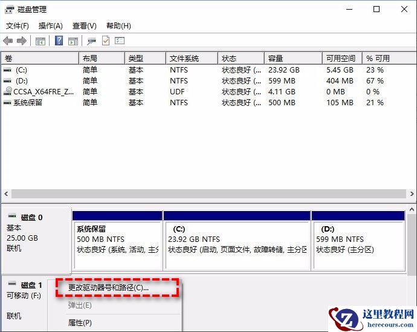Sort by the 可用空间 column header
Image resolution: width=417 pixels, height=332 pixels.
pyautogui.click(x=342, y=58)
